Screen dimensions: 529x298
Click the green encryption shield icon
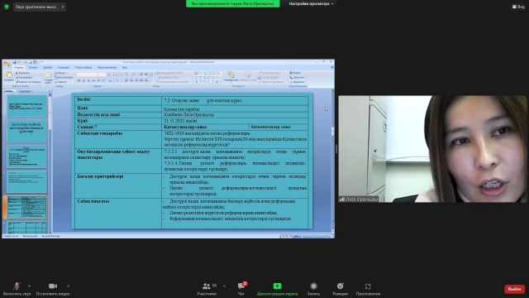(7, 7)
